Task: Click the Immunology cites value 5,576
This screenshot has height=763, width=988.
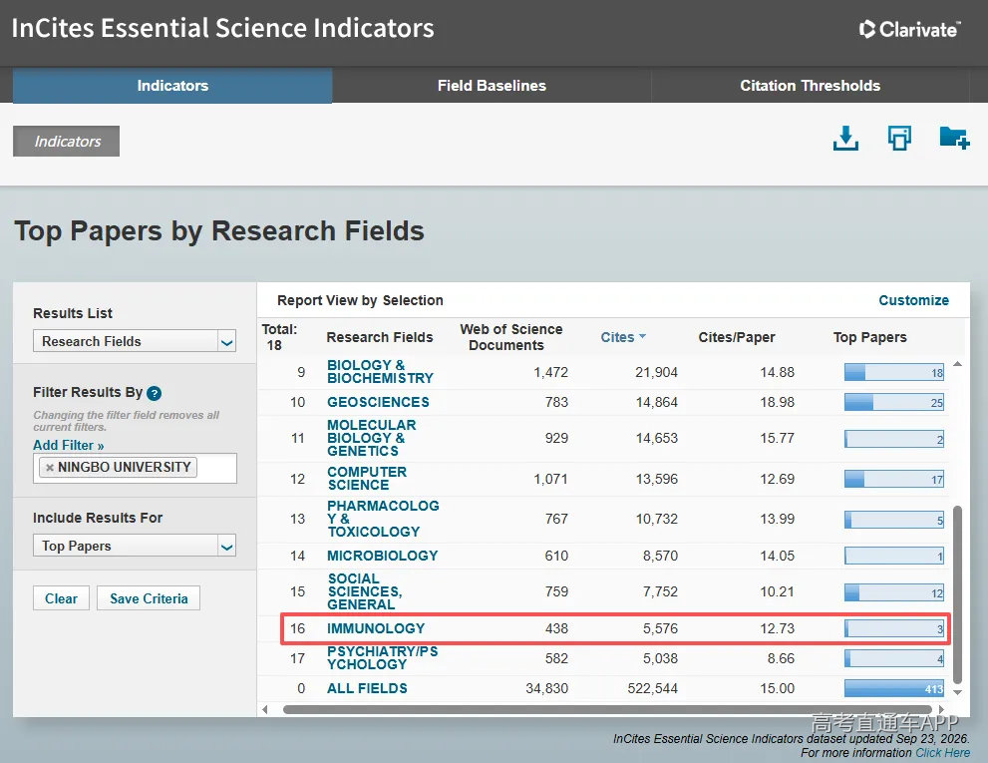Action: pyautogui.click(x=660, y=628)
